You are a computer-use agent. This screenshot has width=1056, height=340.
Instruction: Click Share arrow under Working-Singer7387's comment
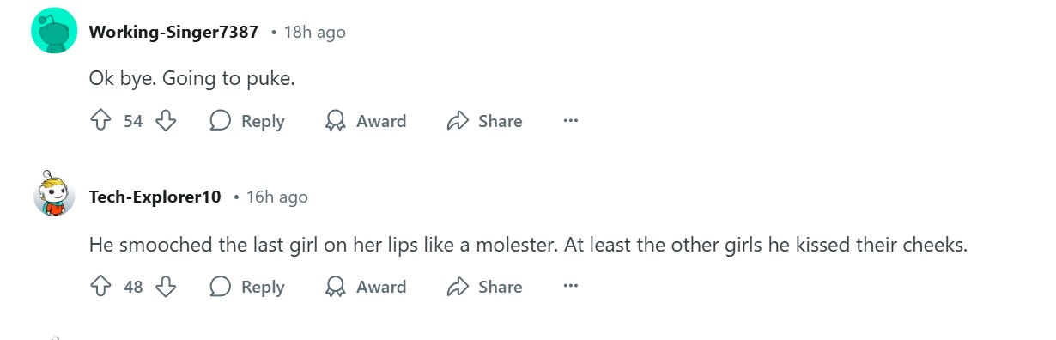[x=458, y=121]
